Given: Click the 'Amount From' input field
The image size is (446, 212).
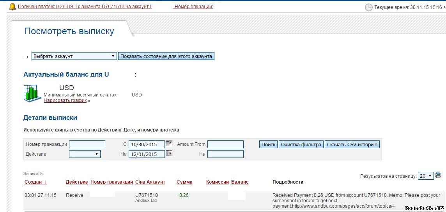Looking at the screenshot, I should coord(225,144).
